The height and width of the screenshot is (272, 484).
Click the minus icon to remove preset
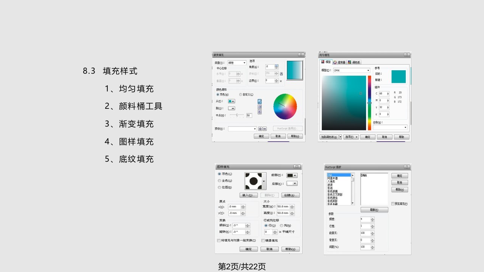(x=265, y=129)
